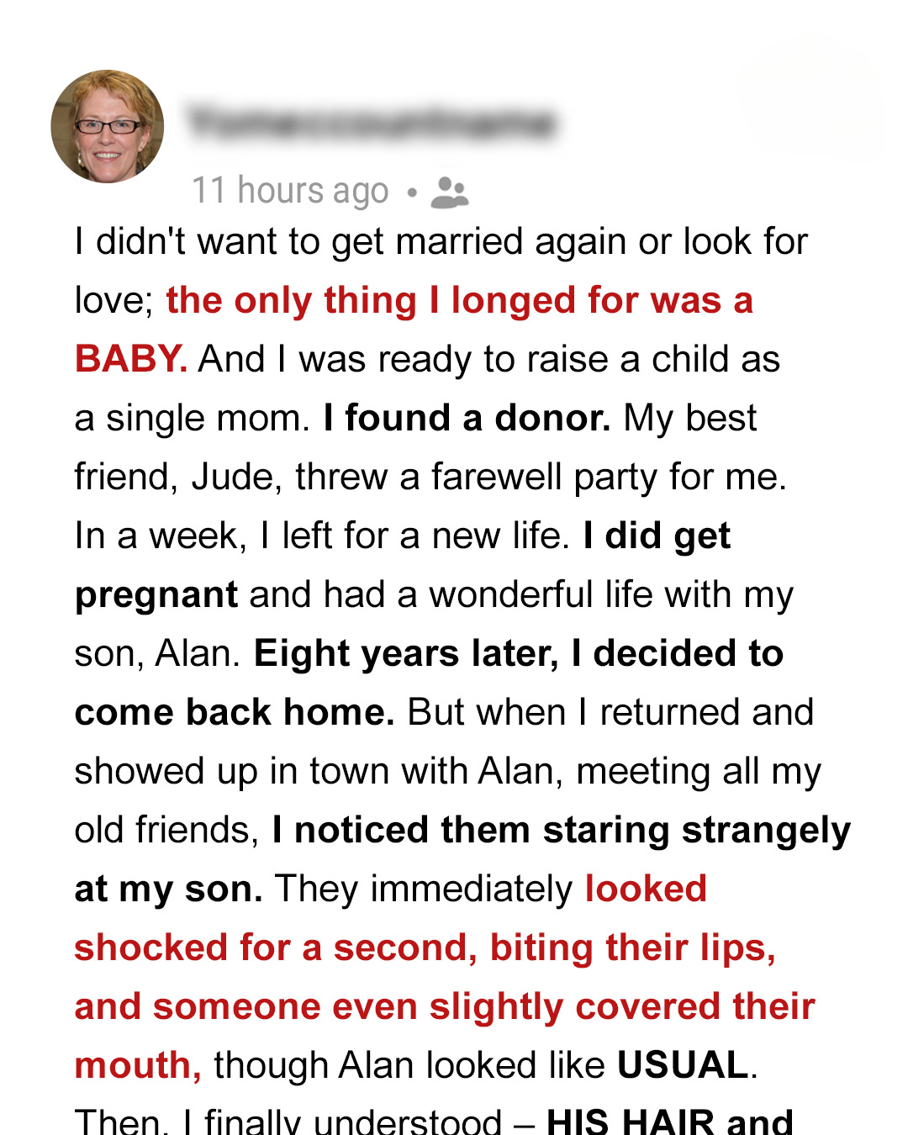The width and height of the screenshot is (908, 1135).
Task: Click red text "shocked for a second, biting their lips,"
Action: click(425, 948)
